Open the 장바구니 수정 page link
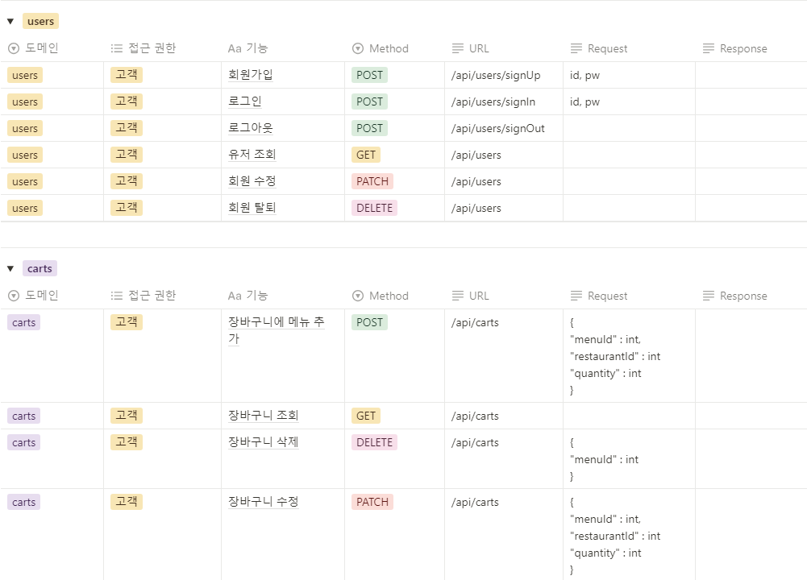 pos(263,503)
